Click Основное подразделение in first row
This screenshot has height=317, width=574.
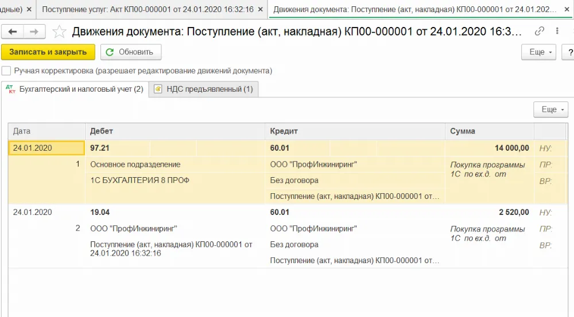135,165
